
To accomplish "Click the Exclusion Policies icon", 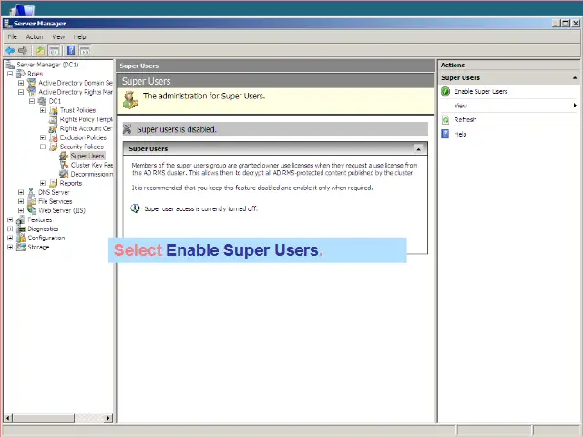I will pyautogui.click(x=54, y=137).
